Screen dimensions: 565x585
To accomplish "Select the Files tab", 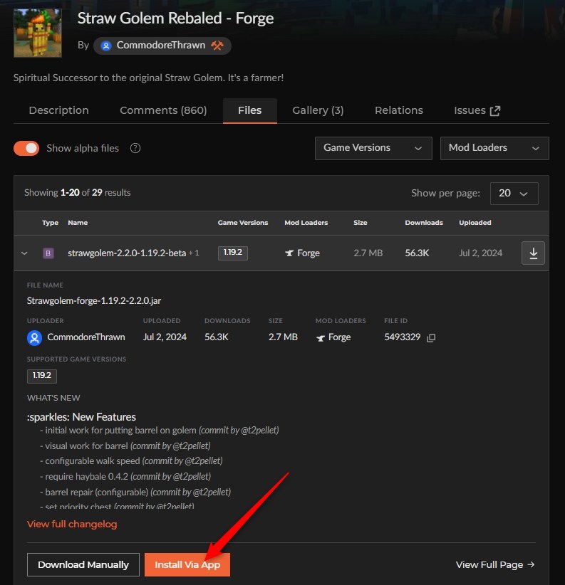I will [250, 110].
